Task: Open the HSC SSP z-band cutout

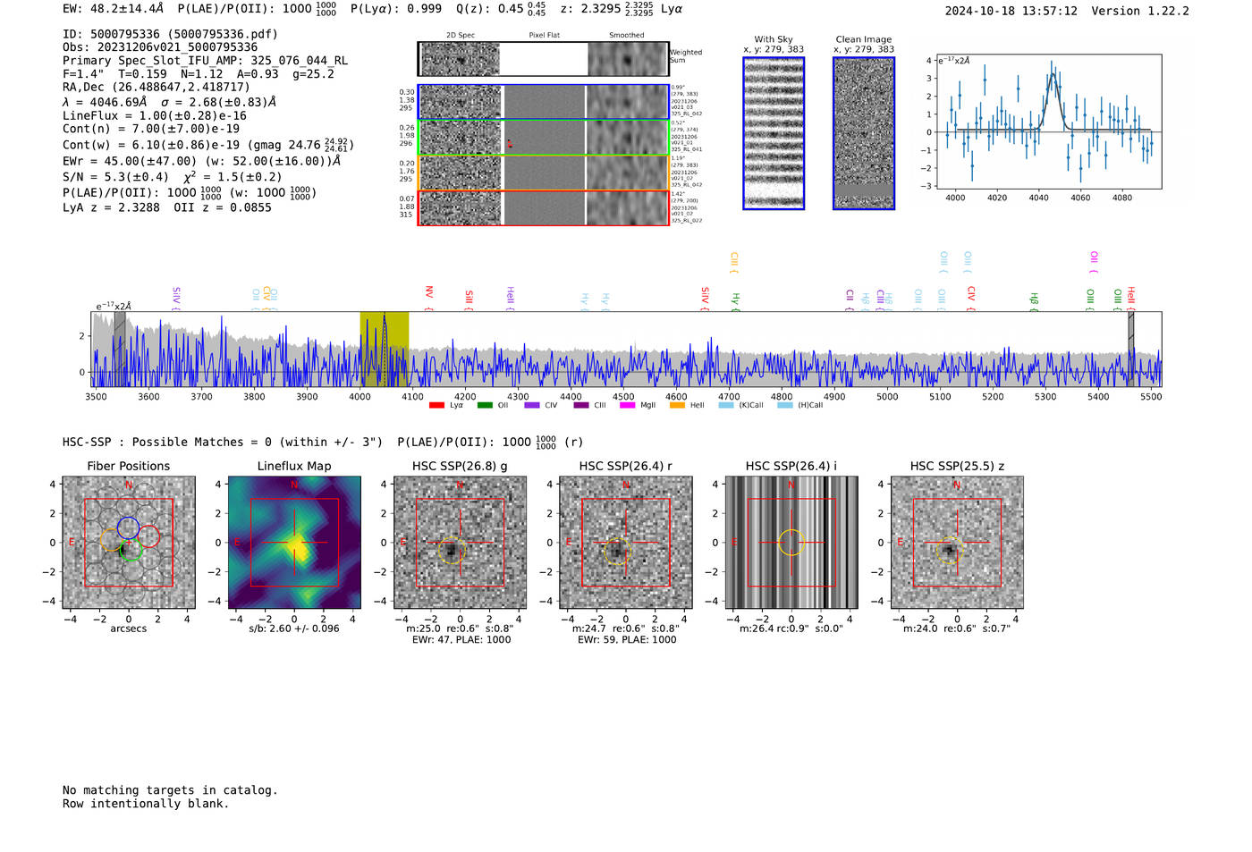Action: [957, 543]
